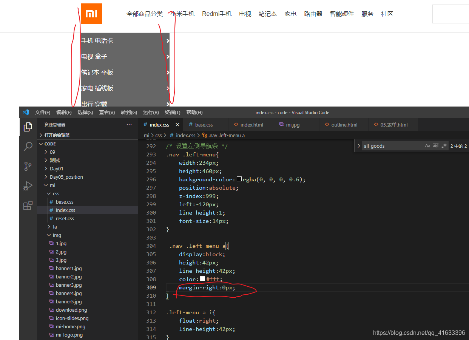Open the Explorer view in VS Code activity bar
The width and height of the screenshot is (469, 340).
28,127
